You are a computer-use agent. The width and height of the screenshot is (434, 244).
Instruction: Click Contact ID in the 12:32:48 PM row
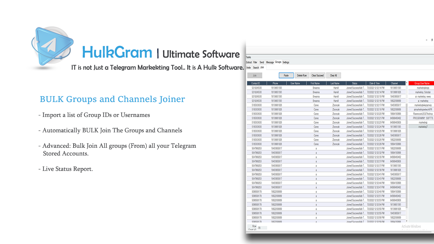[257, 191]
